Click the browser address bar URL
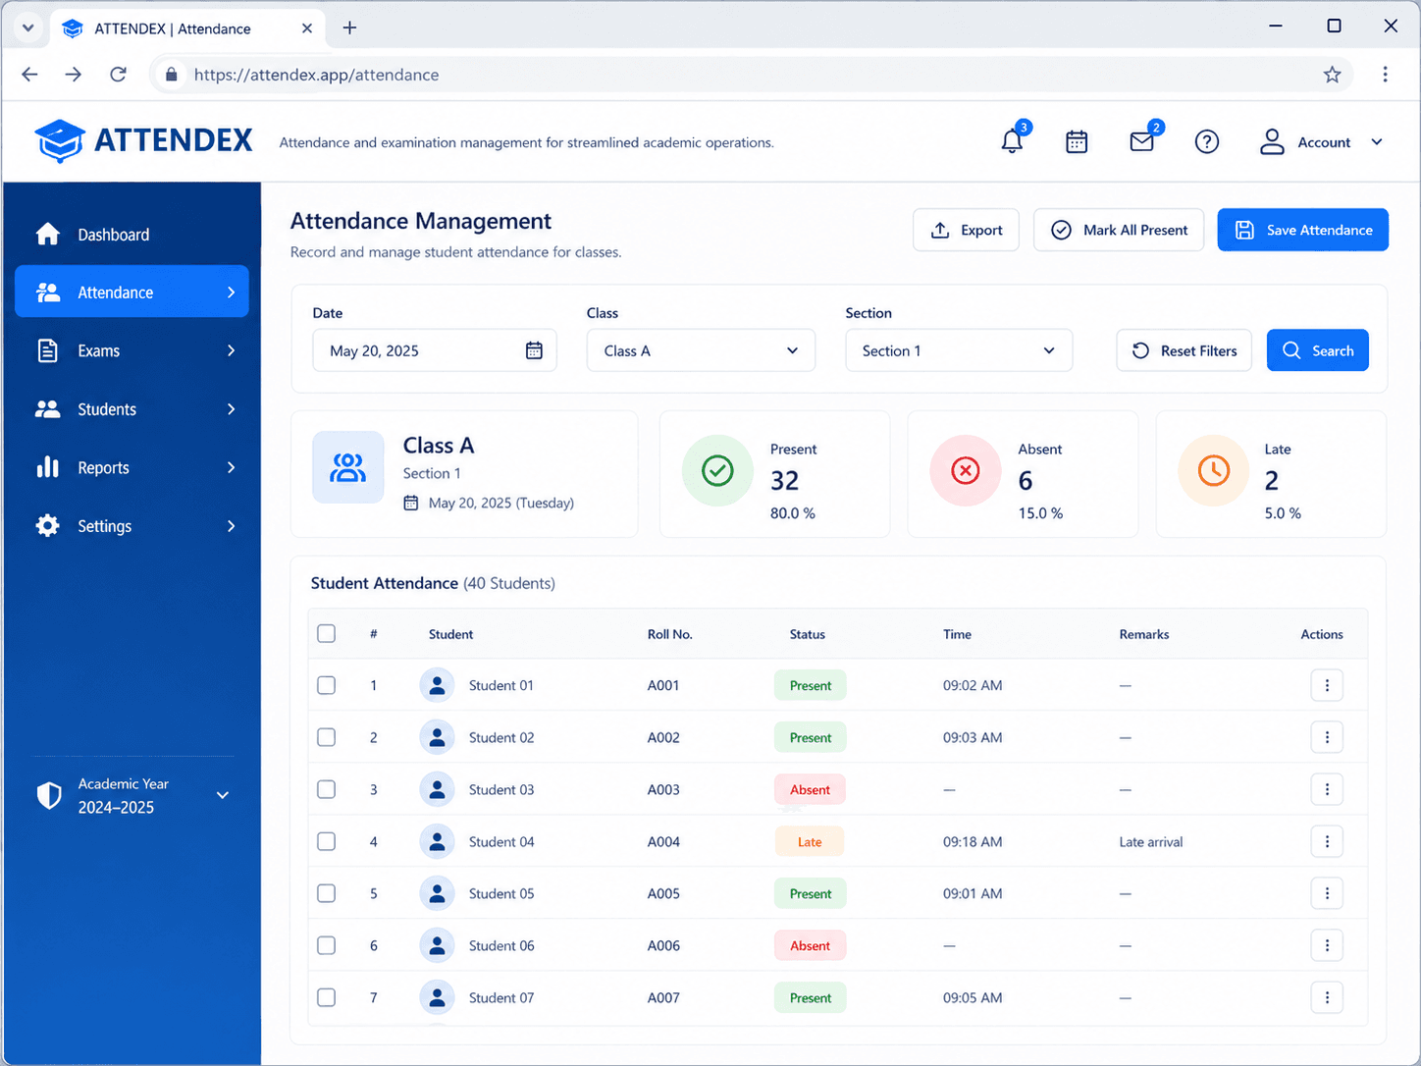1421x1066 pixels. point(316,75)
